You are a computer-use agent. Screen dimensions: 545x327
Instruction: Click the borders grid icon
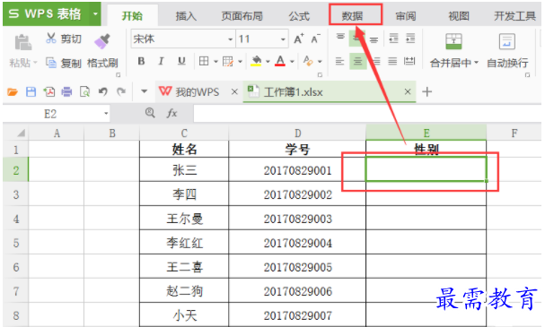pos(204,62)
